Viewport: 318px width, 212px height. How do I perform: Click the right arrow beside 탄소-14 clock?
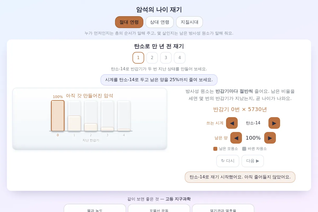coord(274,123)
